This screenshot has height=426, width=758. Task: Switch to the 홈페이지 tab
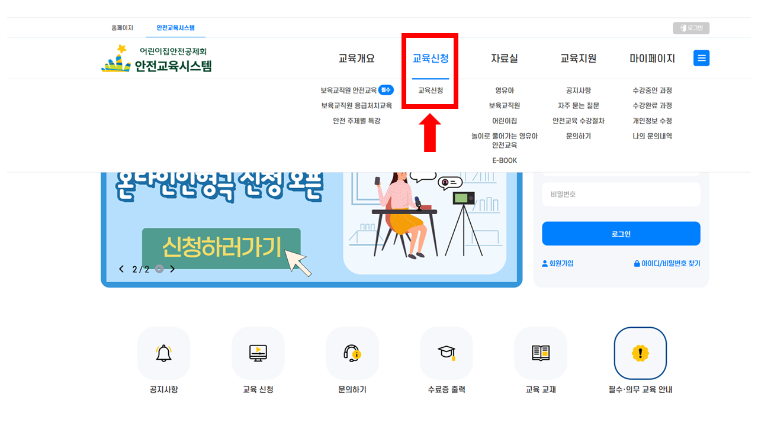point(122,28)
